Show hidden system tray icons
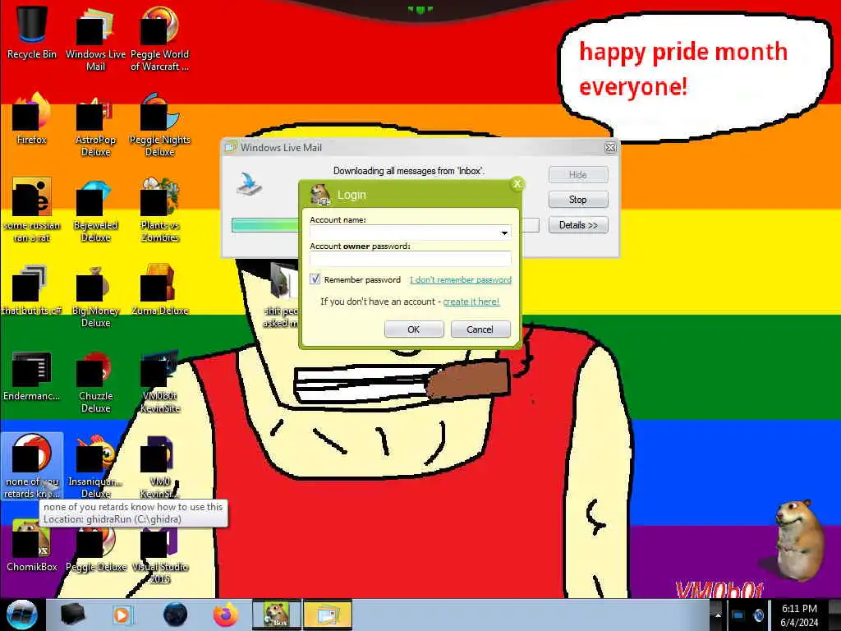841x631 pixels. click(x=718, y=615)
